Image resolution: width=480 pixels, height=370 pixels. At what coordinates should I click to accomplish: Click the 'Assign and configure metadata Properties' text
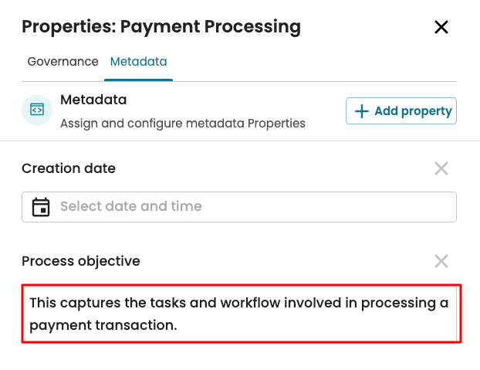point(183,123)
